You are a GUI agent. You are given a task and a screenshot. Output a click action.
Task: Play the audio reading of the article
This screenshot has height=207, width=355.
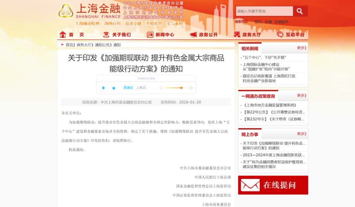click(104, 88)
